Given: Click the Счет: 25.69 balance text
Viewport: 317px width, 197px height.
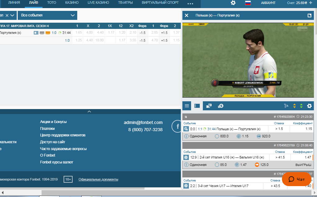Looking at the screenshot, I should point(297,3).
